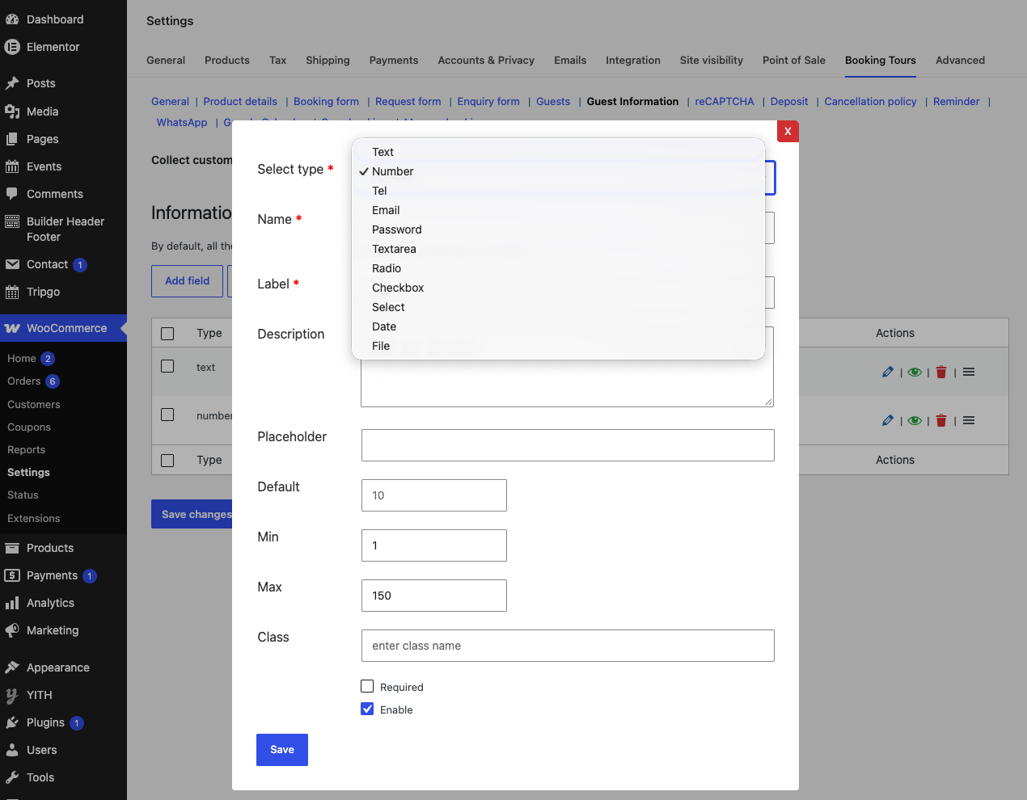Click the Comments bubble icon
Image resolution: width=1027 pixels, height=800 pixels.
[x=12, y=194]
